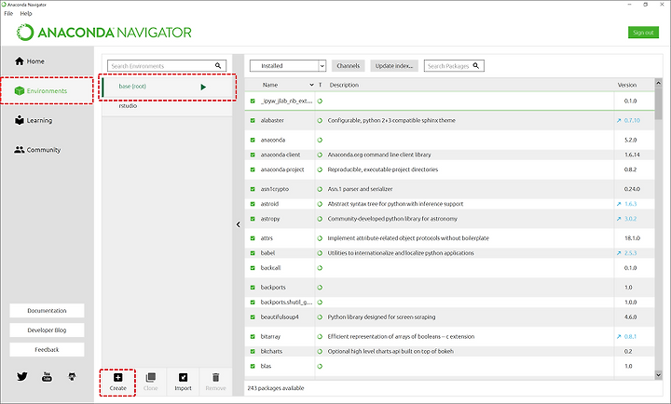Toggle the anaconda-client package checkbox

[253, 155]
